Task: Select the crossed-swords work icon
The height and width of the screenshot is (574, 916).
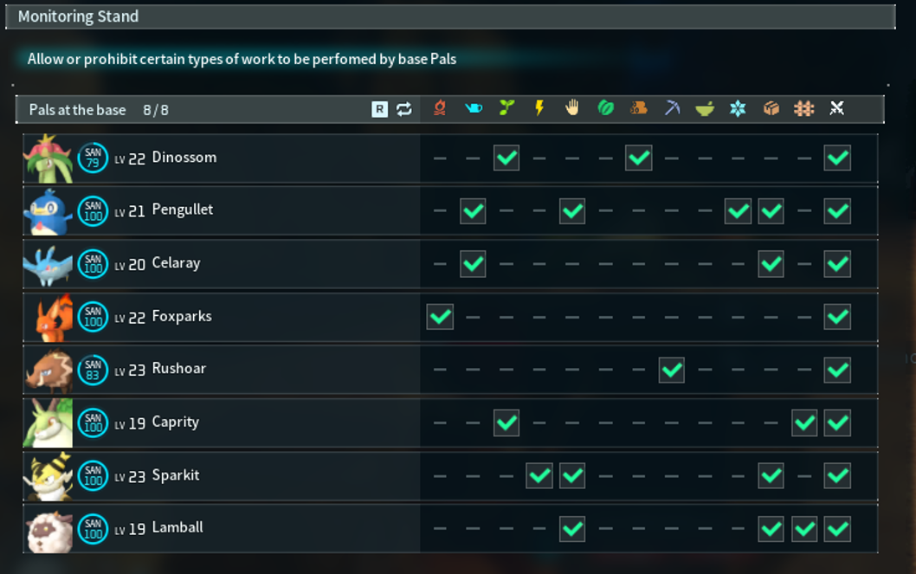Action: pos(836,110)
